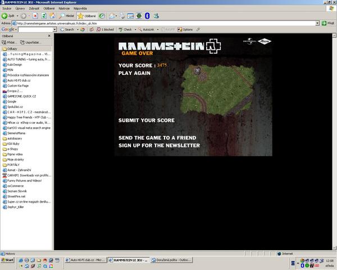
Task: Open the Nápověda menu
Action: tap(80, 8)
